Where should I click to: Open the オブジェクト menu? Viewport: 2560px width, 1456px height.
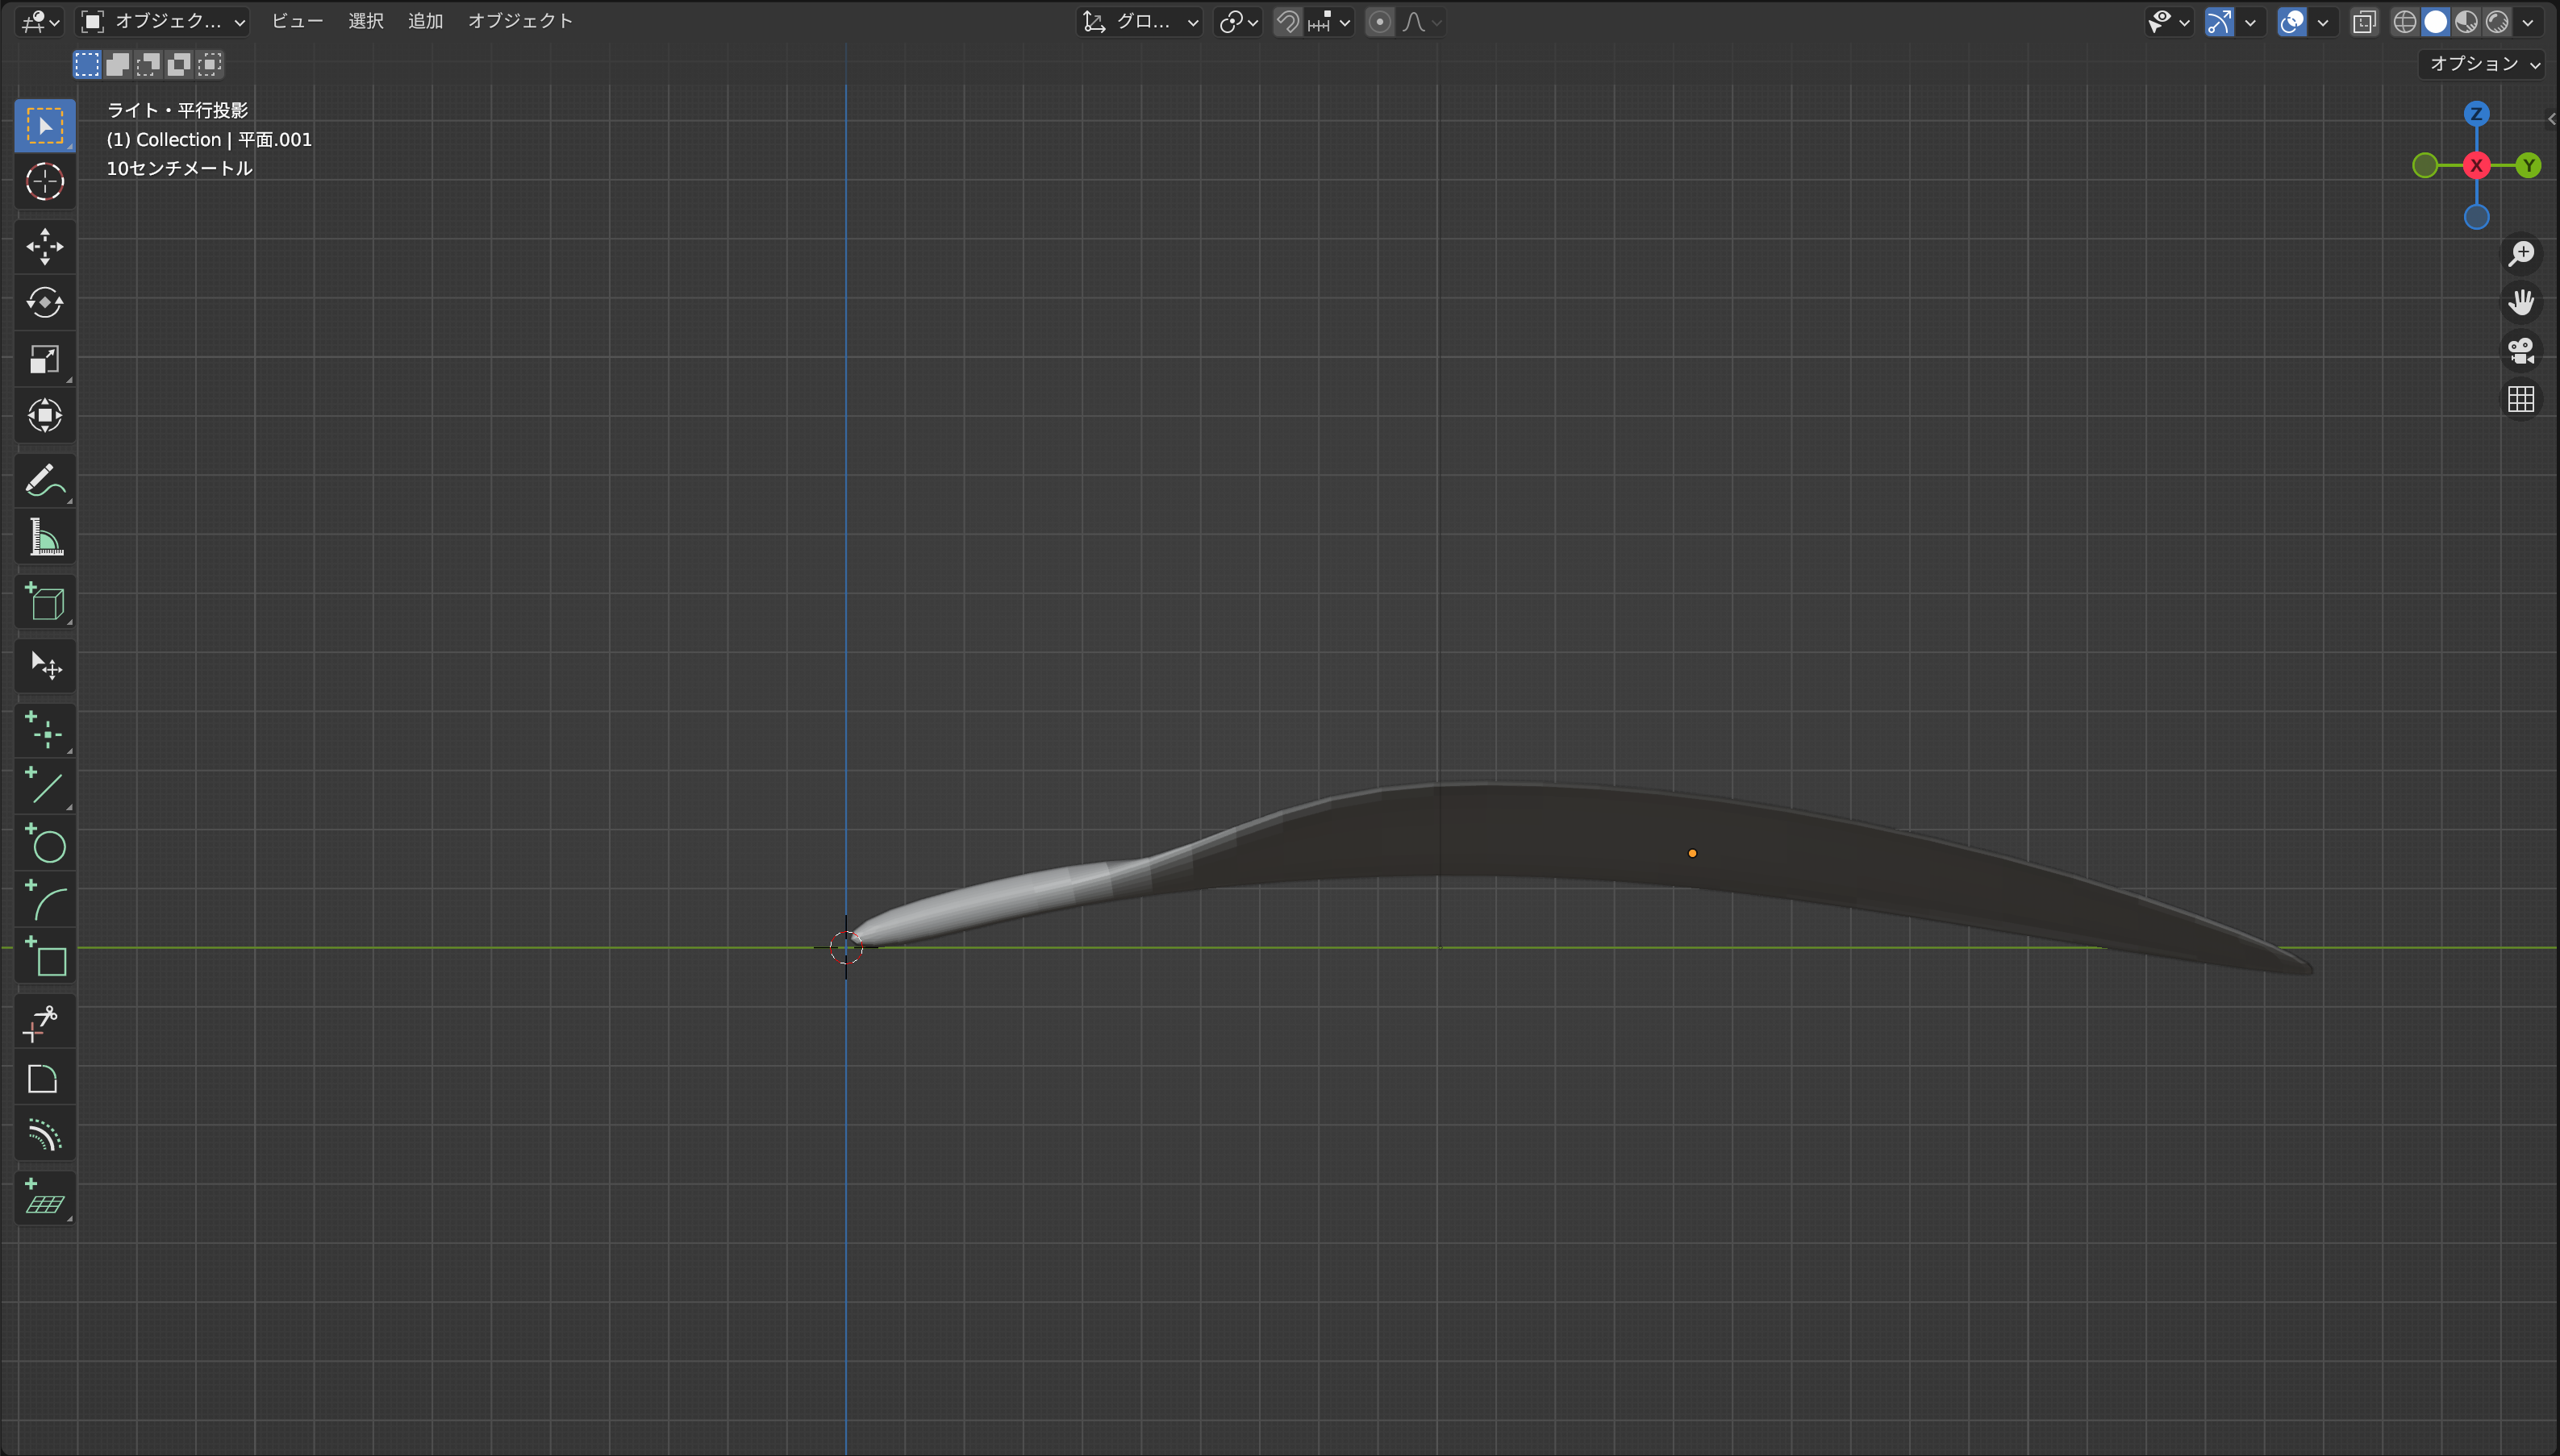[x=520, y=22]
